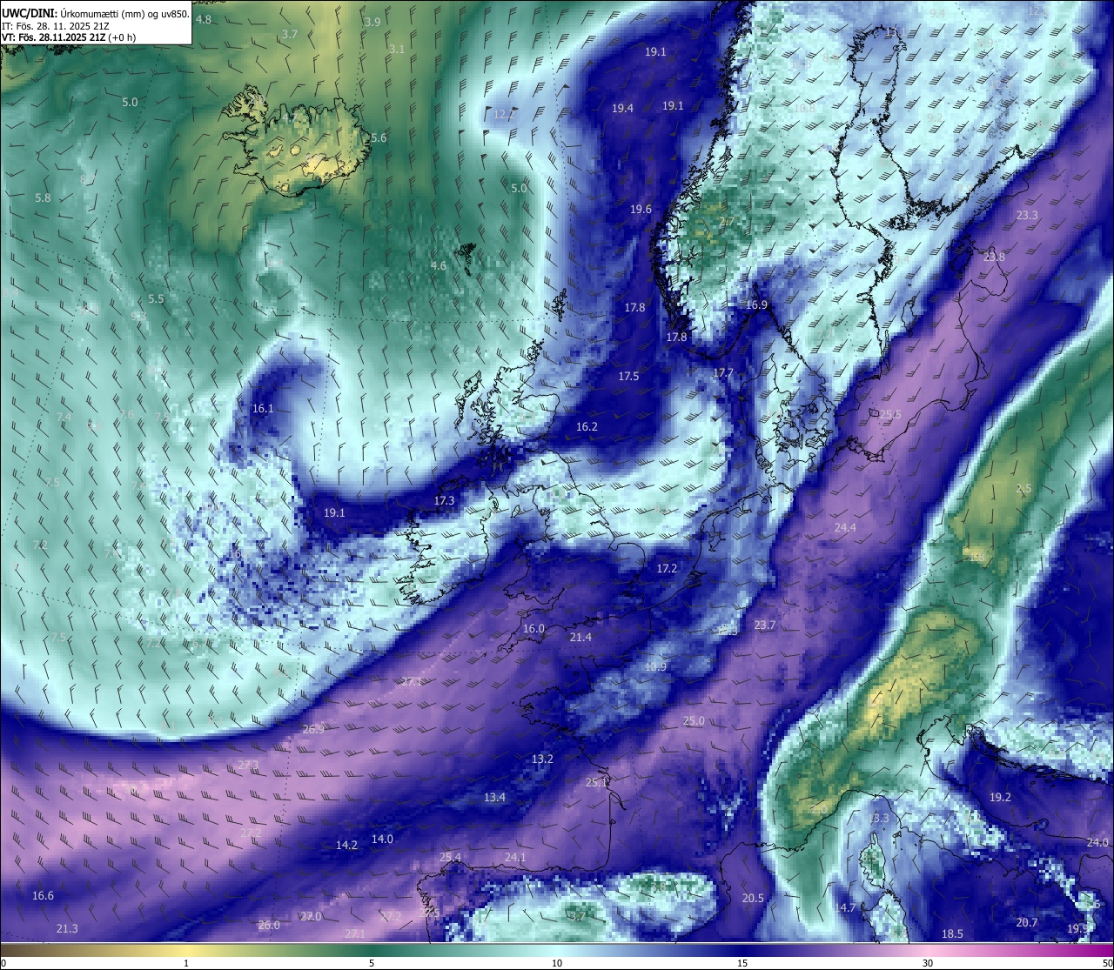1114x970 pixels.
Task: Click the 16.0 value label
Action: (x=534, y=629)
